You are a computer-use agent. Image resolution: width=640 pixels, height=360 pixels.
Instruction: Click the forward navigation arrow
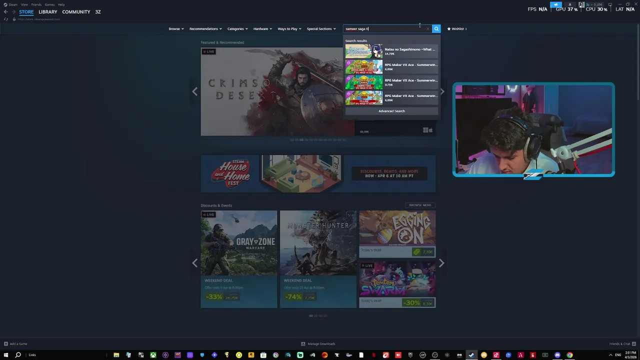[x=13, y=12]
